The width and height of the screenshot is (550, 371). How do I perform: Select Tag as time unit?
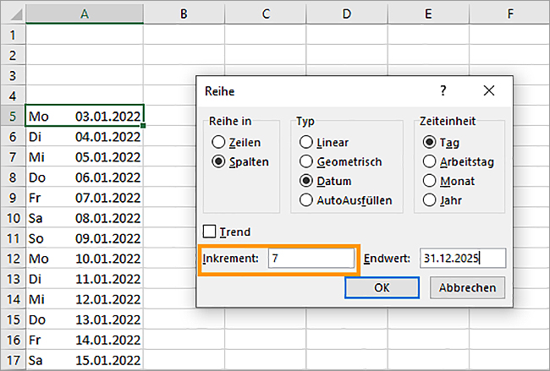pos(429,143)
